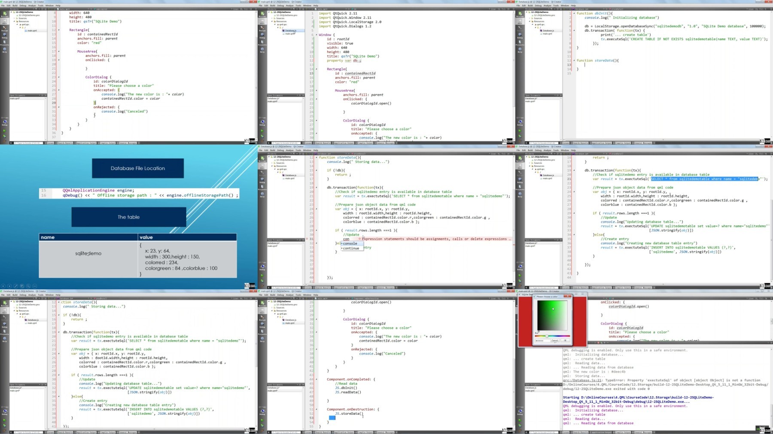Click the green Run button in the dbInit Database.js window
Screen dimensions: 773x434
click(520, 131)
